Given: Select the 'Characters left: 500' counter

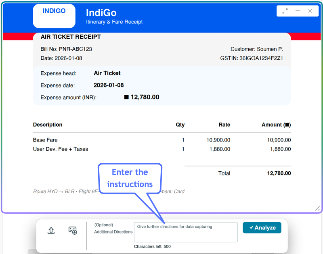Looking at the screenshot, I should tap(152, 246).
